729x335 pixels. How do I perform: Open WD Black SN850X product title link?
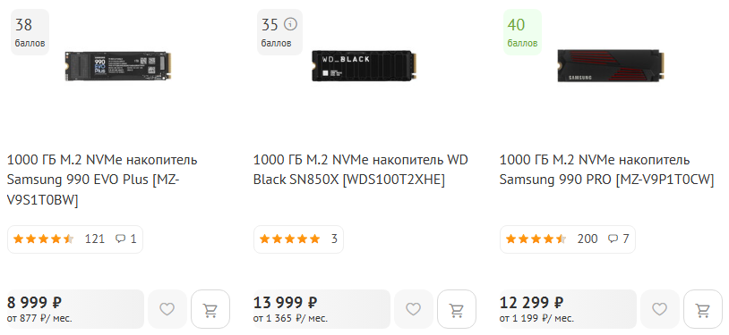click(360, 170)
